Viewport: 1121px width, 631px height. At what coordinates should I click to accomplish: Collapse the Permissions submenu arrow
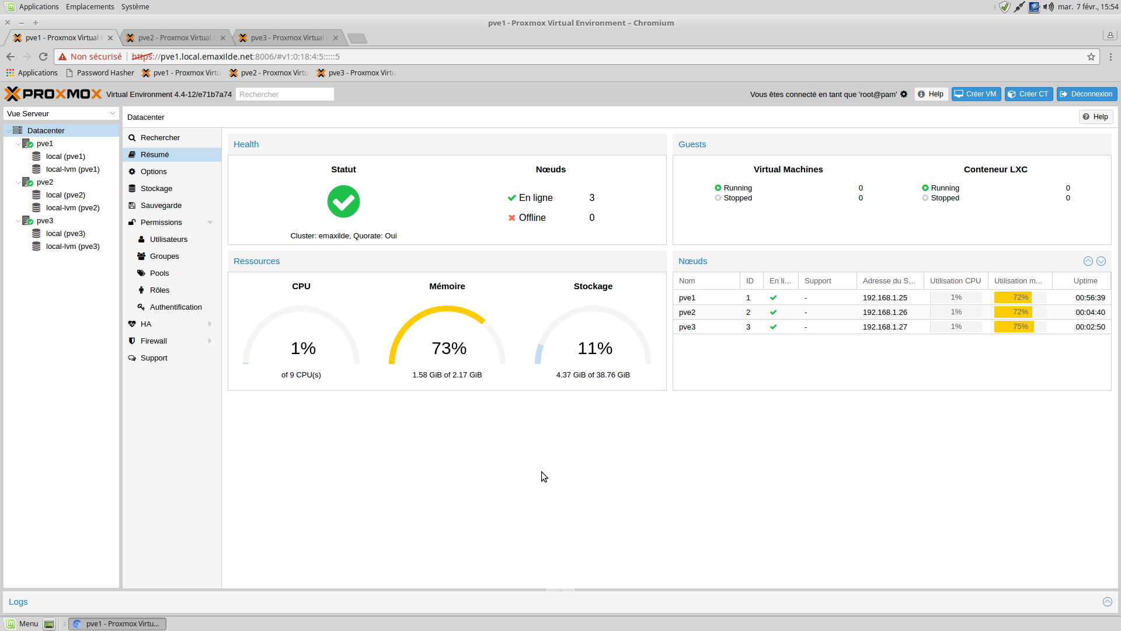[210, 222]
